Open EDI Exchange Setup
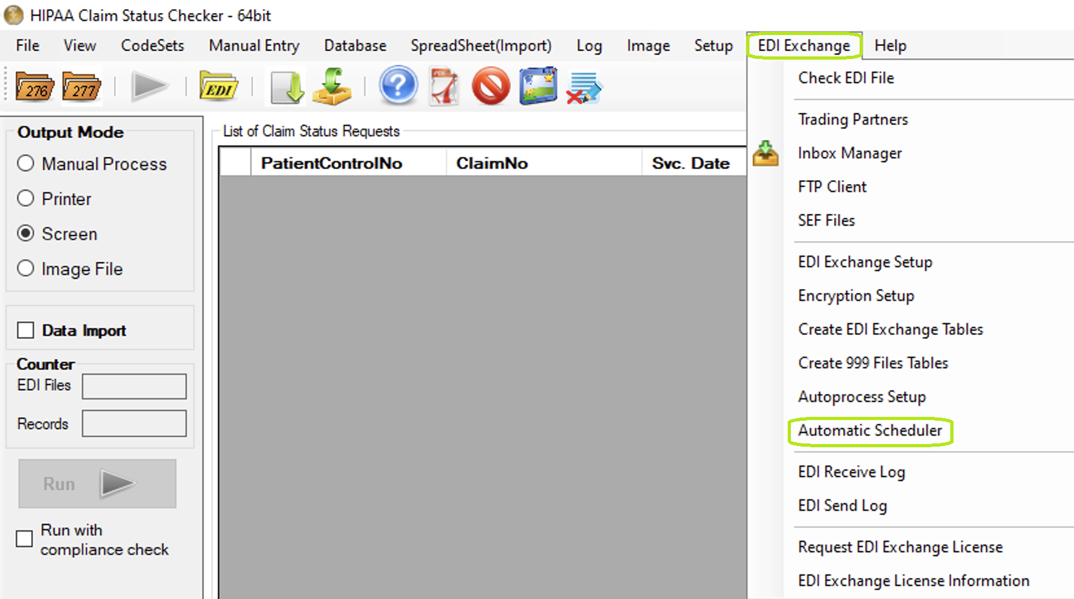The width and height of the screenshot is (1074, 599). [x=865, y=262]
